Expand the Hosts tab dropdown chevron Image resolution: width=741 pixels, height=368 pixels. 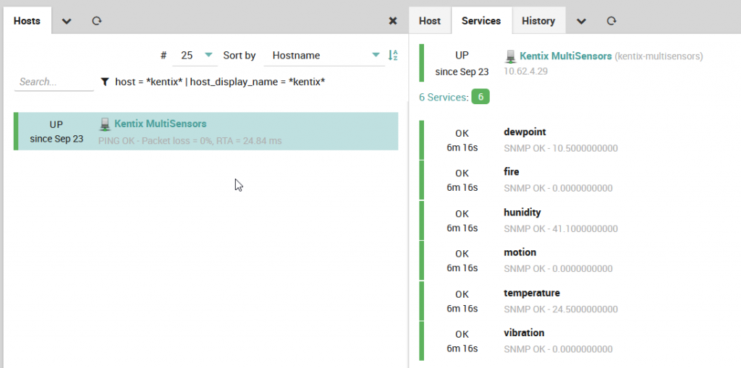67,21
